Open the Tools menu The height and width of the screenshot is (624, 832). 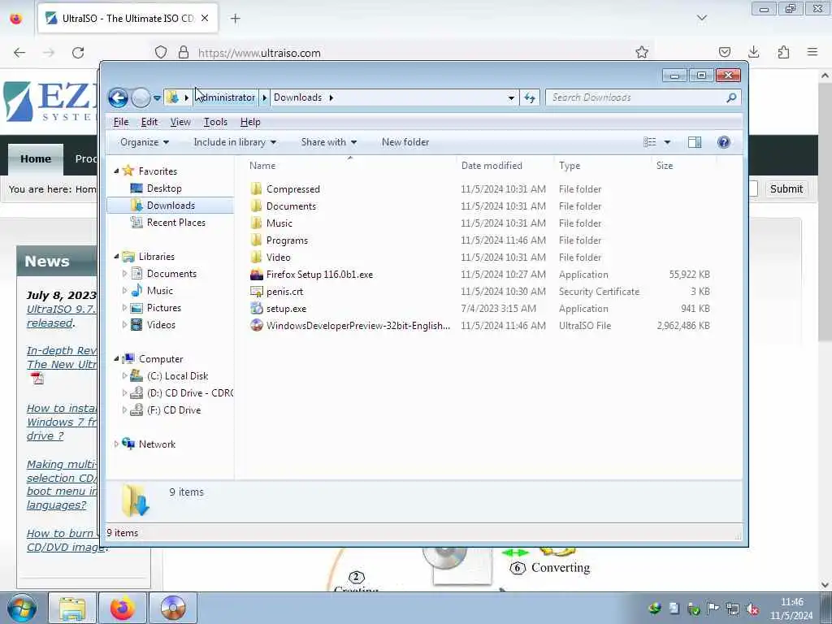[215, 122]
